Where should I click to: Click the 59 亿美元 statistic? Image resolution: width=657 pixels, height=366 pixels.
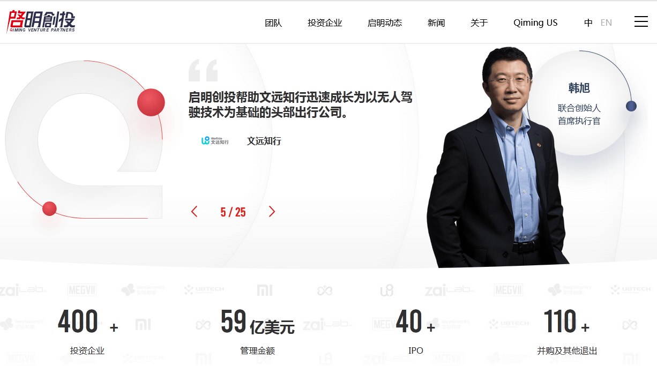[258, 322]
